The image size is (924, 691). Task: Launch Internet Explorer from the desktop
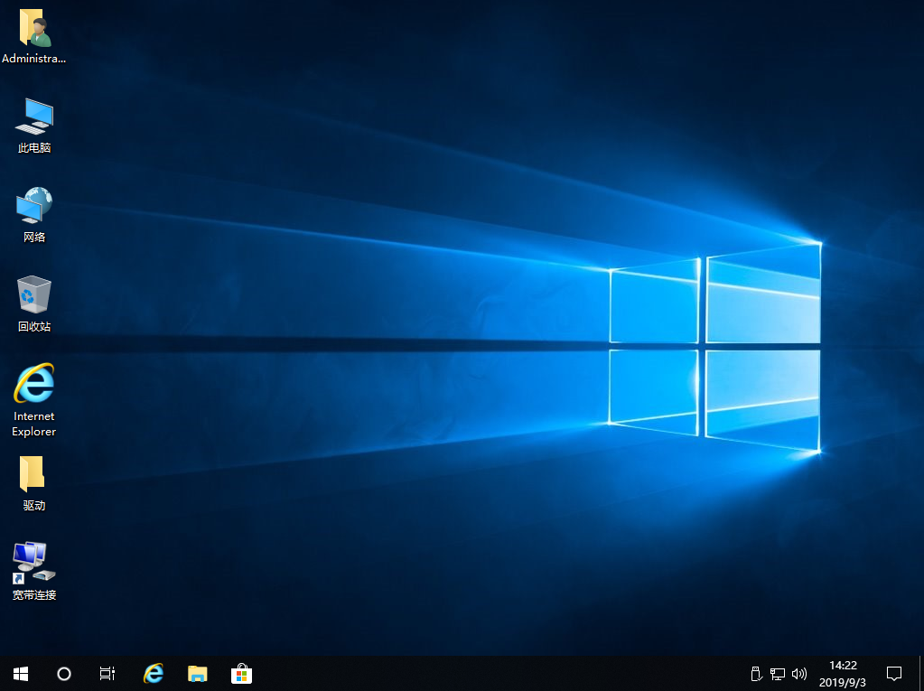(33, 384)
